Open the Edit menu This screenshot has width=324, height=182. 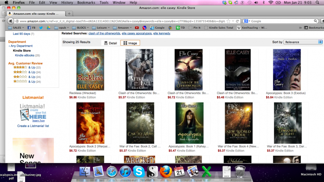tap(42, 3)
